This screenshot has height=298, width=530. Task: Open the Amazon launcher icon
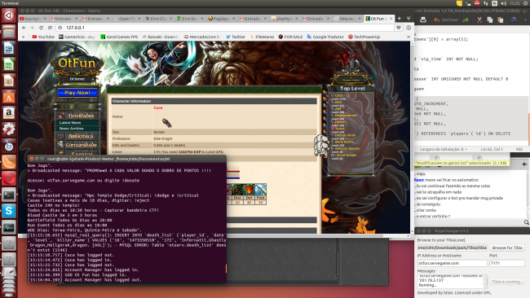click(x=9, y=113)
